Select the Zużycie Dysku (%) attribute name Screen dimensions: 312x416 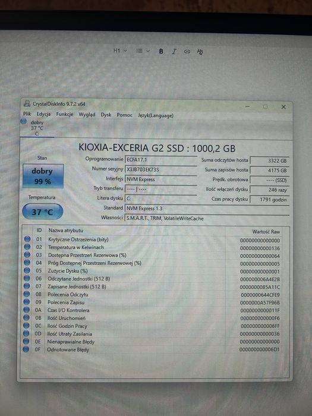68,271
